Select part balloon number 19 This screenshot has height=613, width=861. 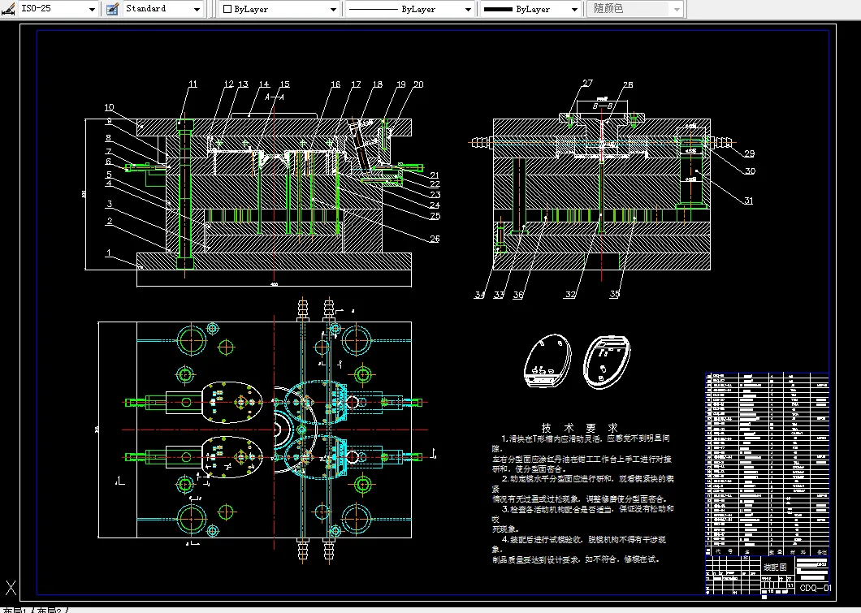(400, 84)
